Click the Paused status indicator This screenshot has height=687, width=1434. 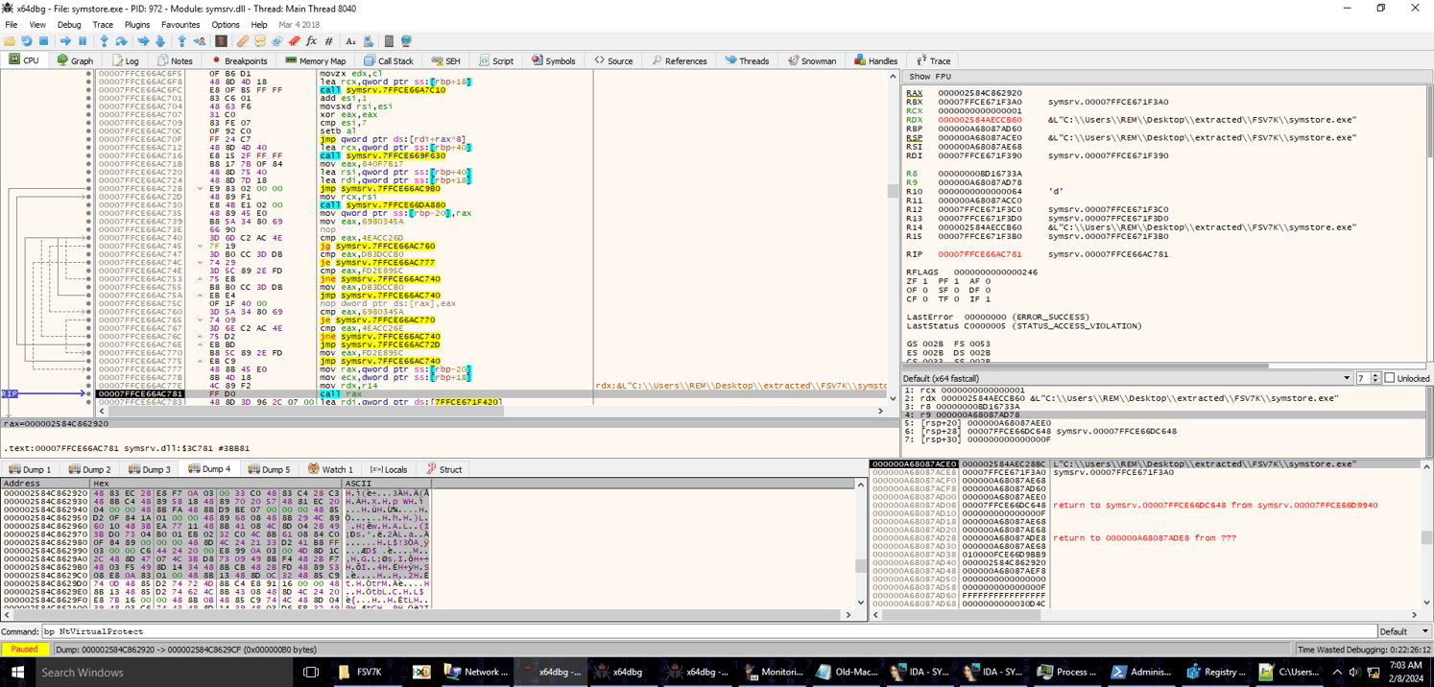point(25,650)
